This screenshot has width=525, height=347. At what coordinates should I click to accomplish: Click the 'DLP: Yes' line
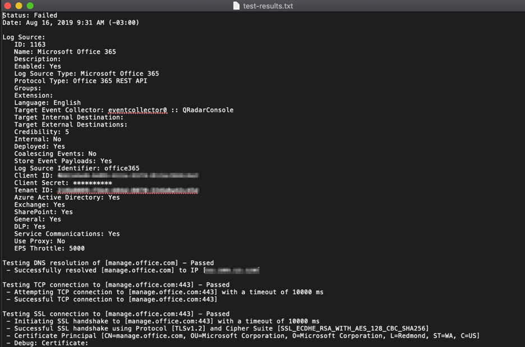coord(30,227)
